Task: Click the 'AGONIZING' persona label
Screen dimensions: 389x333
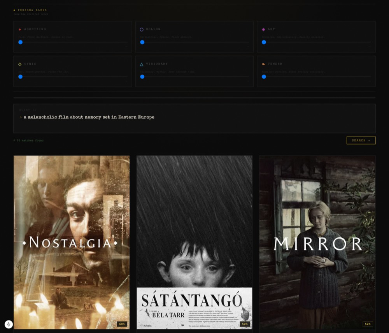Action: coord(35,29)
